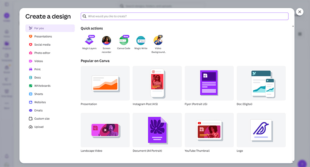Open the Photo editor category

(x=50, y=53)
